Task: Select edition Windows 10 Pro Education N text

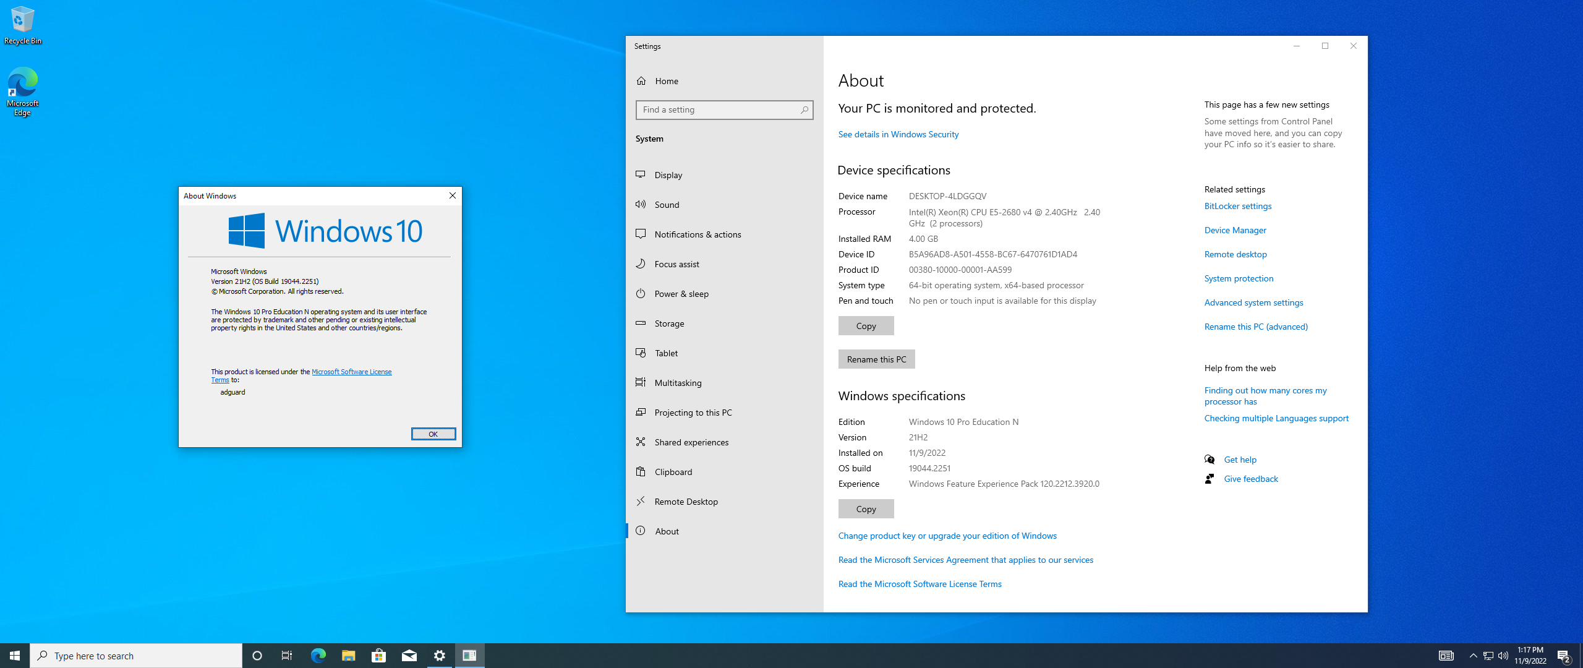Action: coord(963,422)
